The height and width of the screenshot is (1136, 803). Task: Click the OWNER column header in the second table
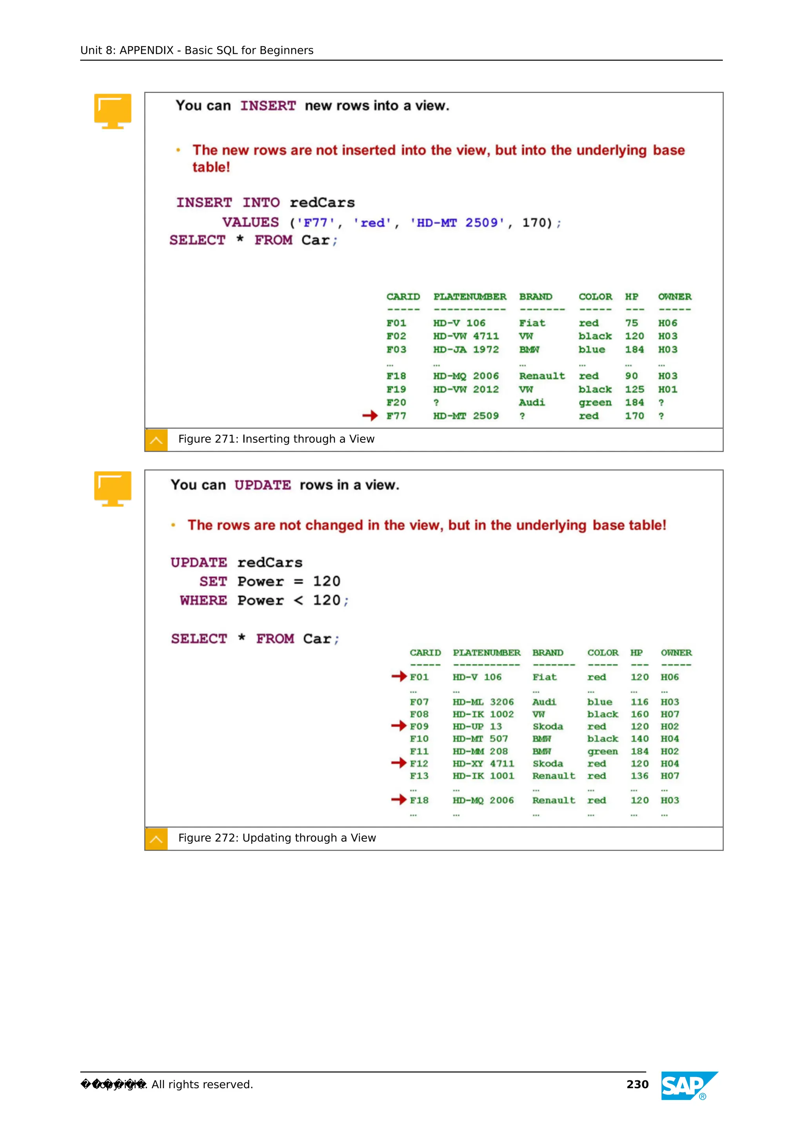click(676, 653)
